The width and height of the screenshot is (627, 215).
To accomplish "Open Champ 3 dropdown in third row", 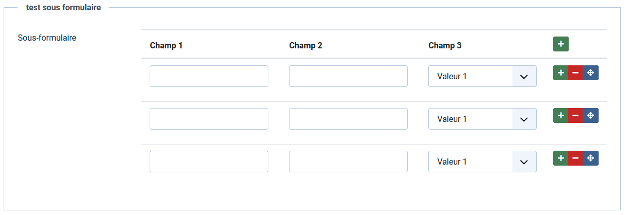I will (483, 162).
